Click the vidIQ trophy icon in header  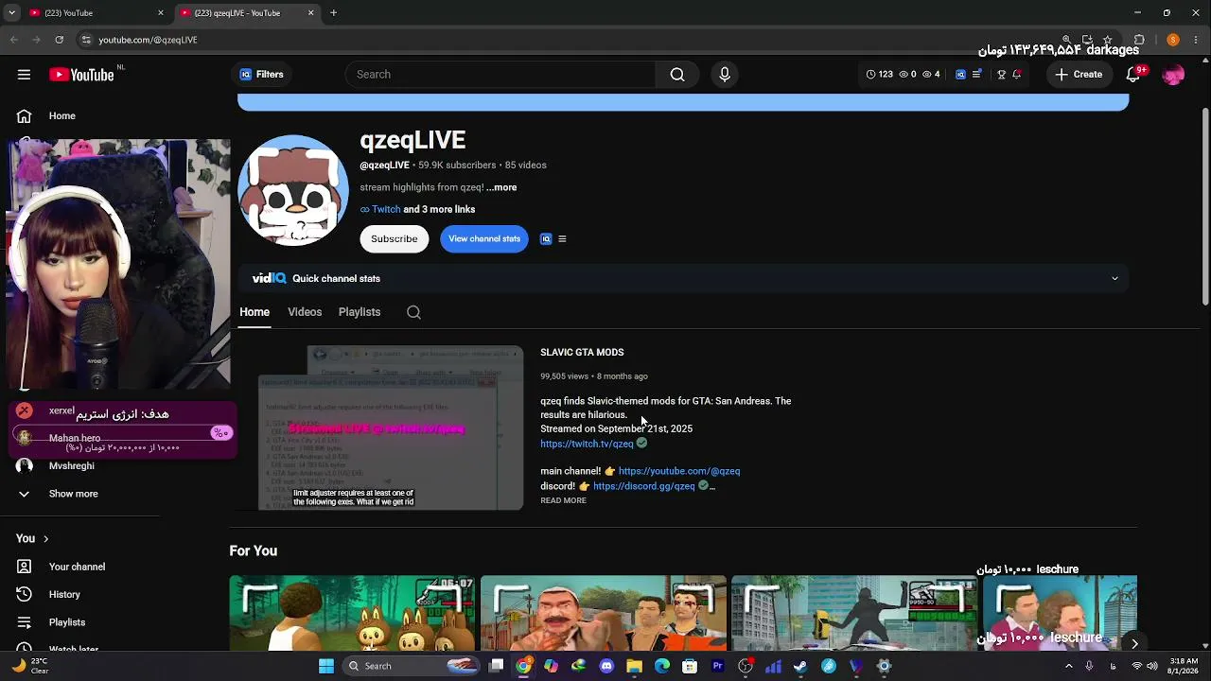(1001, 75)
